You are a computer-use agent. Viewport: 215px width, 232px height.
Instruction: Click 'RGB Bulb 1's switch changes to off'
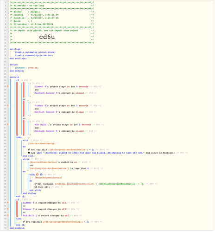(46, 216)
